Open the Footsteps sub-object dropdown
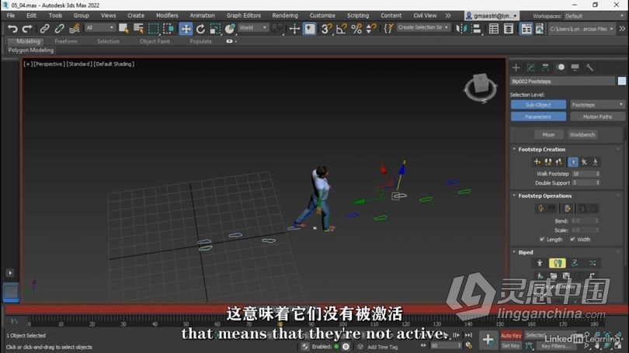This screenshot has width=629, height=353. click(597, 105)
